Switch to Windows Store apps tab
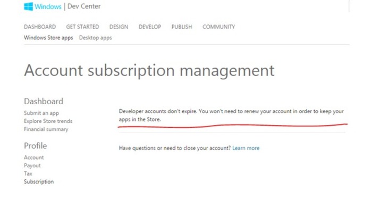372x200 pixels. (x=48, y=38)
